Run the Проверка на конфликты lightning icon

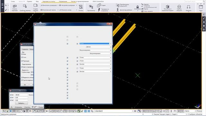pyautogui.click(x=99, y=10)
